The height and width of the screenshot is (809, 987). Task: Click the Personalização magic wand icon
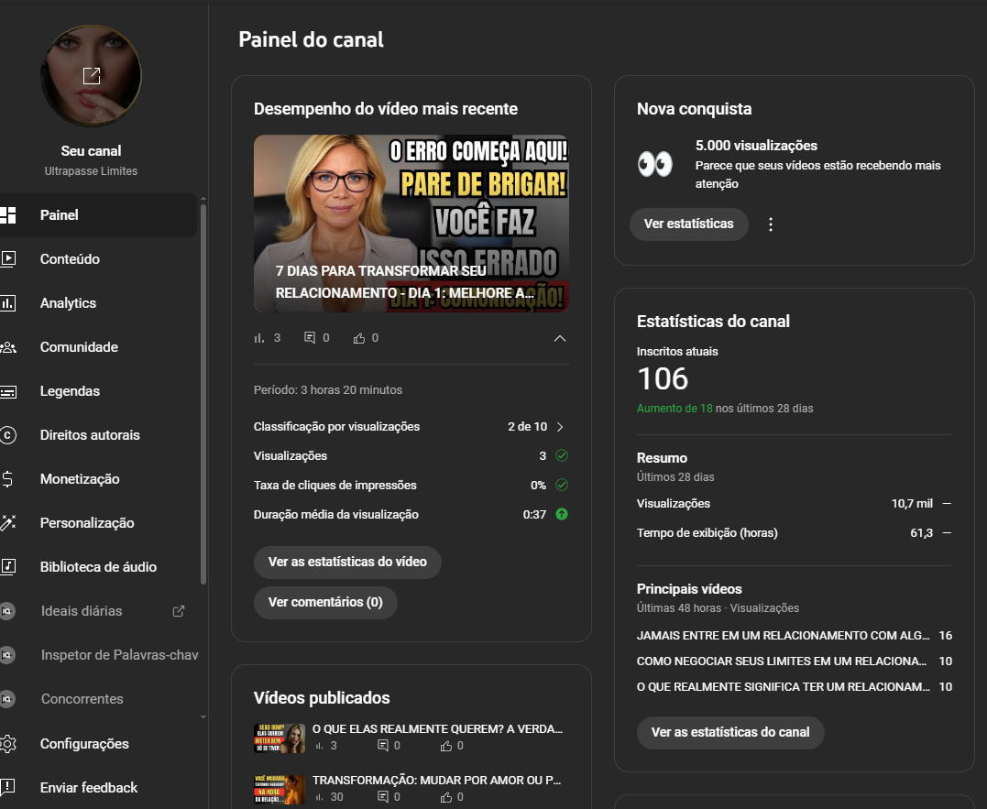pyautogui.click(x=7, y=523)
